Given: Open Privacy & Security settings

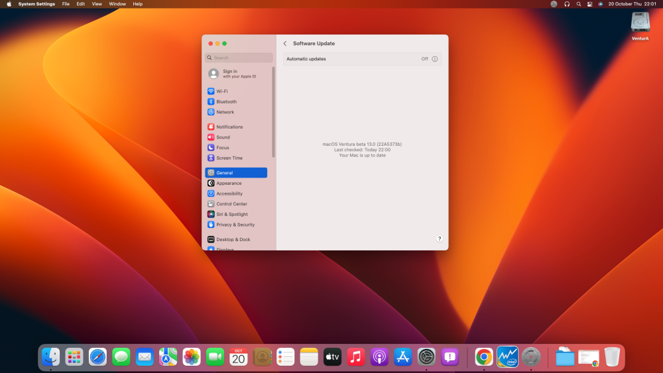Looking at the screenshot, I should [236, 225].
